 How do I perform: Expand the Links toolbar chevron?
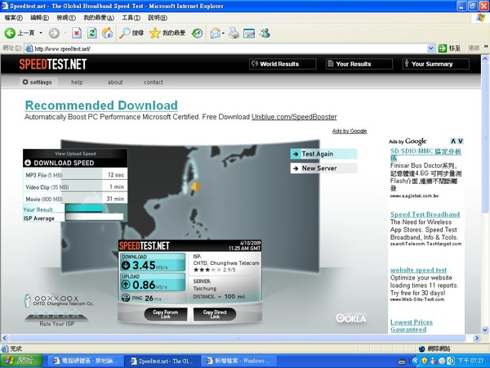pyautogui.click(x=486, y=47)
